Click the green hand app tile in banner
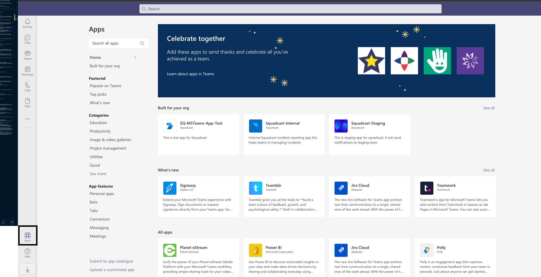This screenshot has height=277, width=541. click(437, 61)
